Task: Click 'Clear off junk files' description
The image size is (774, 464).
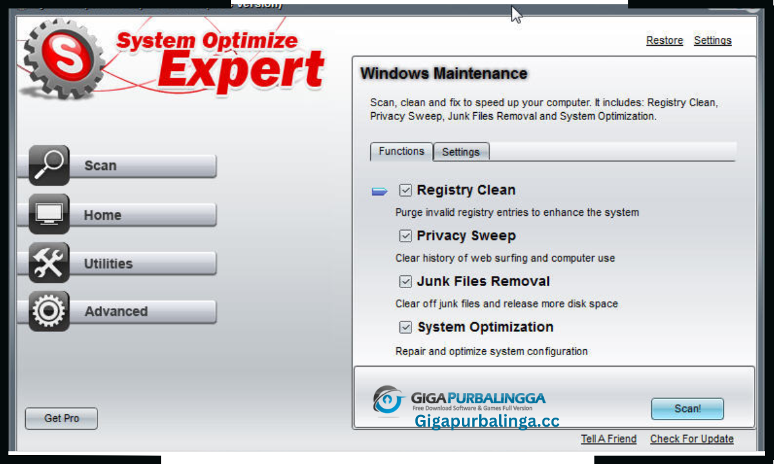Action: point(506,304)
